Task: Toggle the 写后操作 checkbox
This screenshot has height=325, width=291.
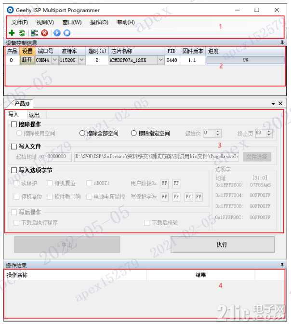Action: 14,212
